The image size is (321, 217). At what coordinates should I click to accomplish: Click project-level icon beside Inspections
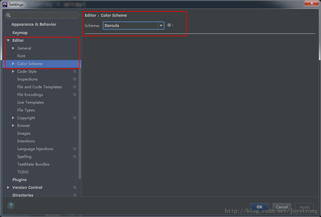(75, 79)
